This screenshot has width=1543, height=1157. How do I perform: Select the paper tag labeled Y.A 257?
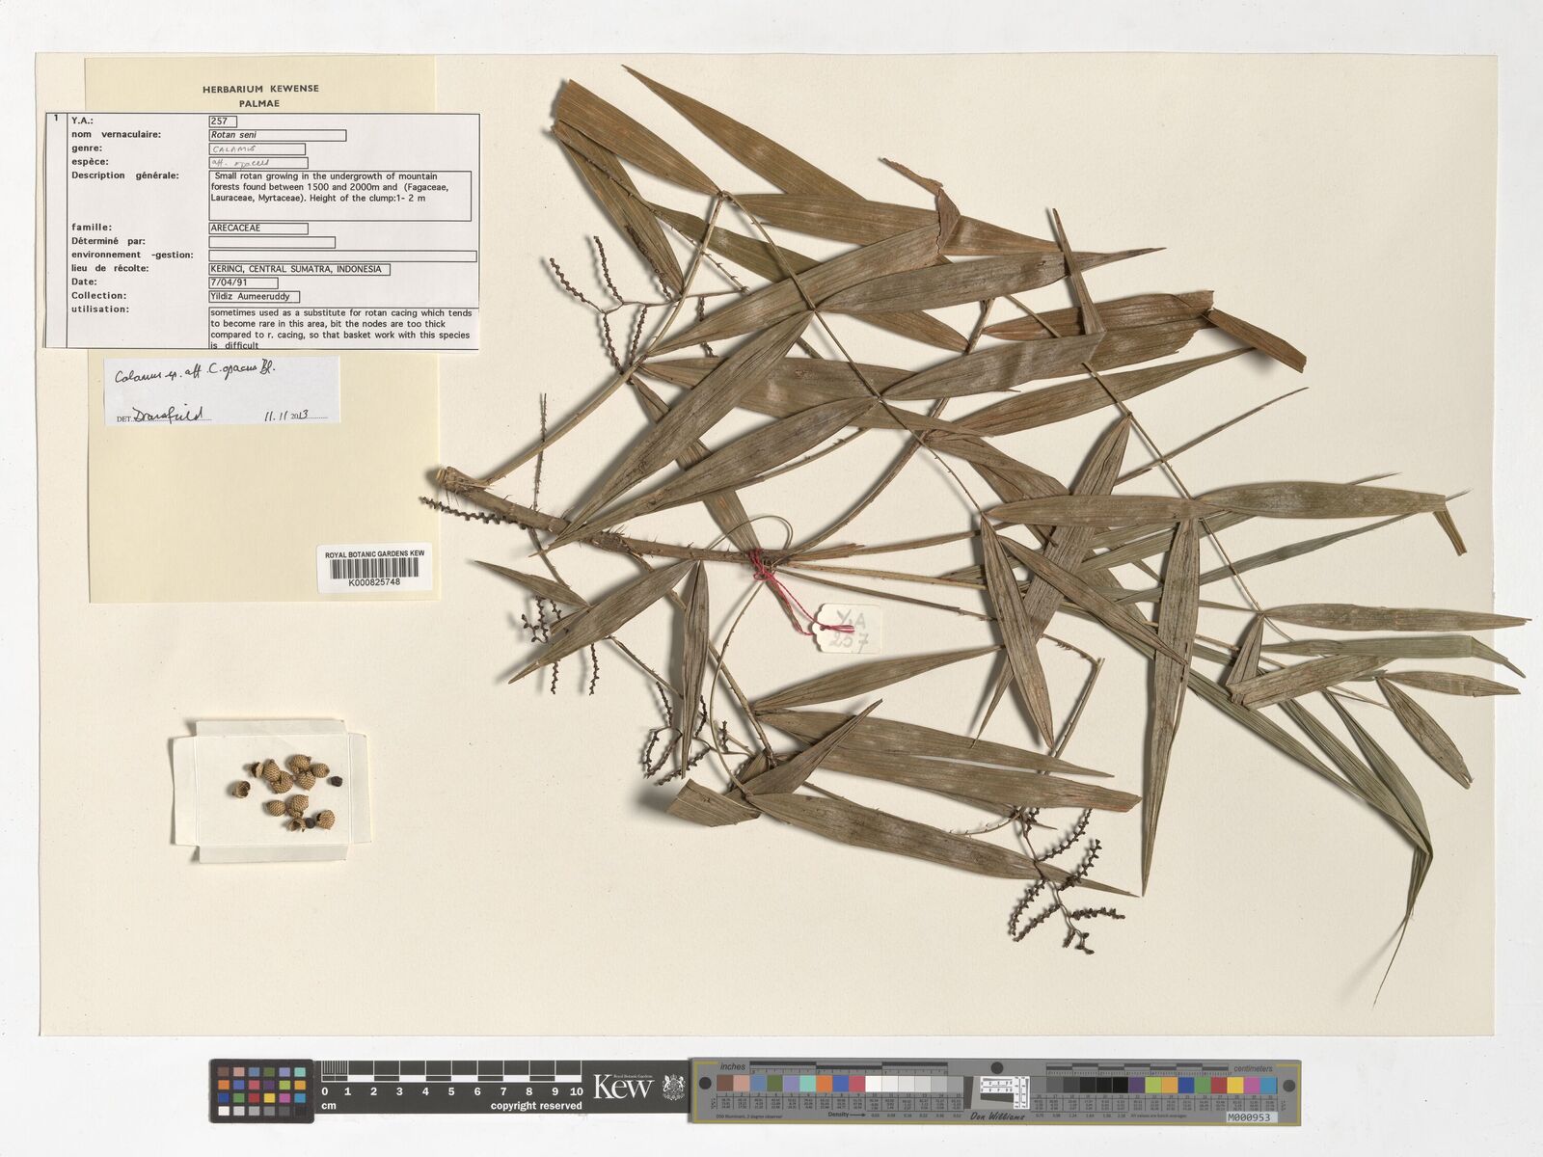coord(849,629)
